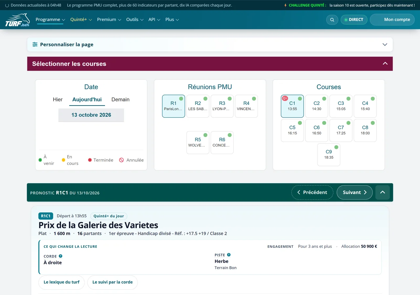Open the API dropdown menu
Viewport: 420px width, 295px height.
tap(154, 19)
